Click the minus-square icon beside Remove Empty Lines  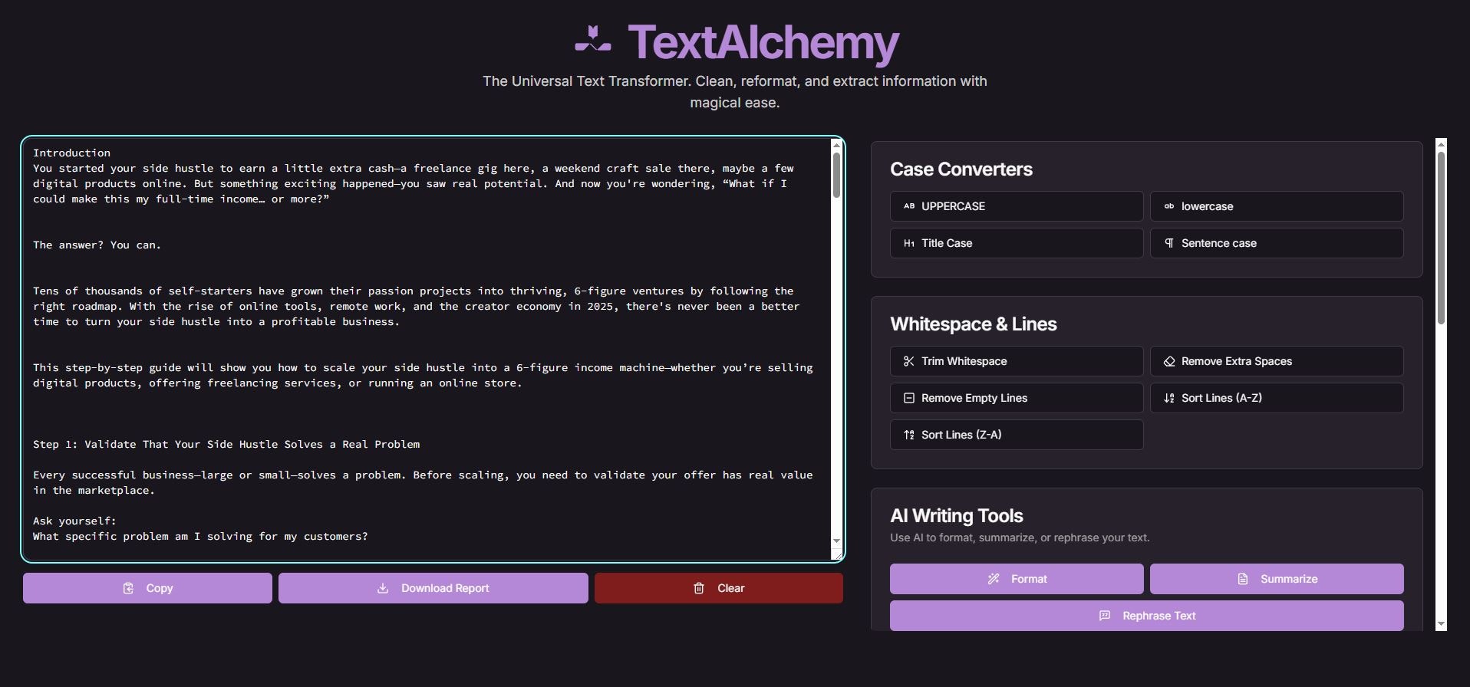pyautogui.click(x=909, y=398)
